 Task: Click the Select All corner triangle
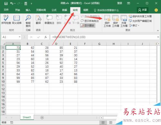point(4,44)
